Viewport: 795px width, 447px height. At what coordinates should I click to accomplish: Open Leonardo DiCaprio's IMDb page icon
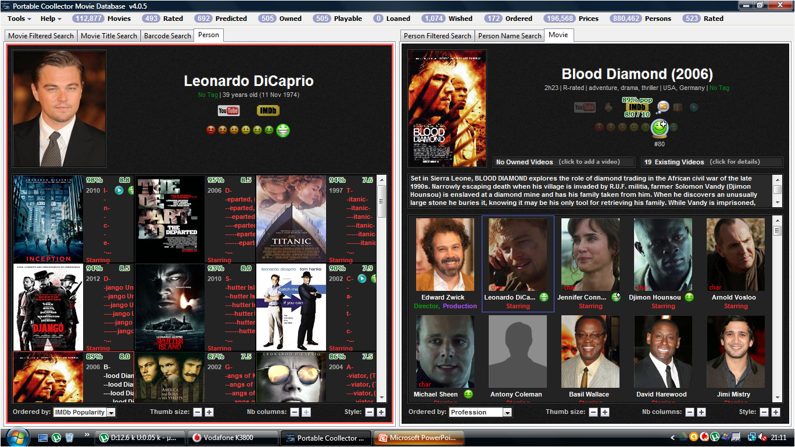click(x=268, y=110)
